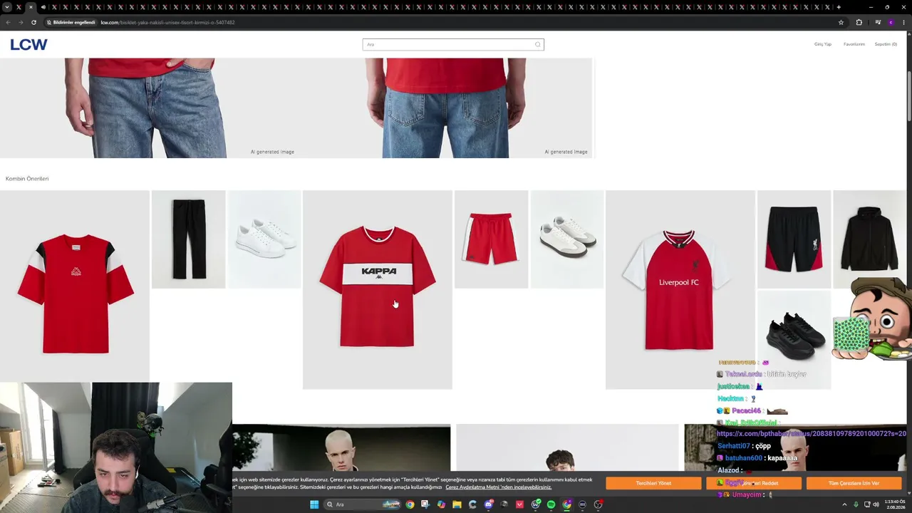Go back using the browser back arrow

9,22
